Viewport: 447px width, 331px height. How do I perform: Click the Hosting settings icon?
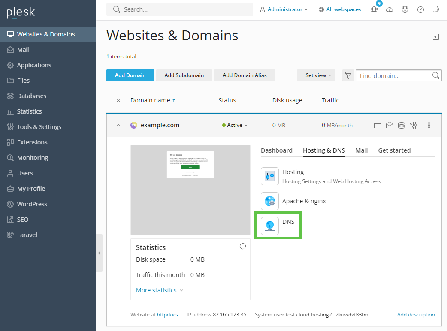[x=270, y=176]
